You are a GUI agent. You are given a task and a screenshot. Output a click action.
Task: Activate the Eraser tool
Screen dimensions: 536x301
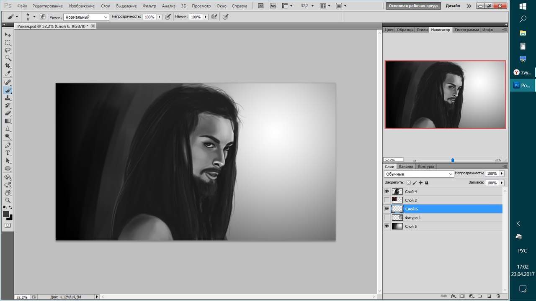tap(8, 113)
